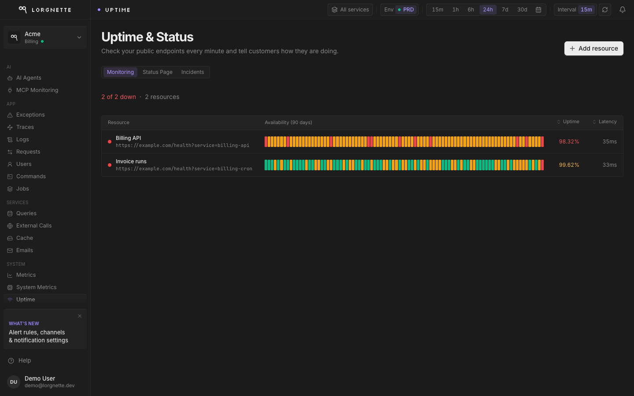
Task: Open the calendar date picker icon
Action: pos(538,10)
